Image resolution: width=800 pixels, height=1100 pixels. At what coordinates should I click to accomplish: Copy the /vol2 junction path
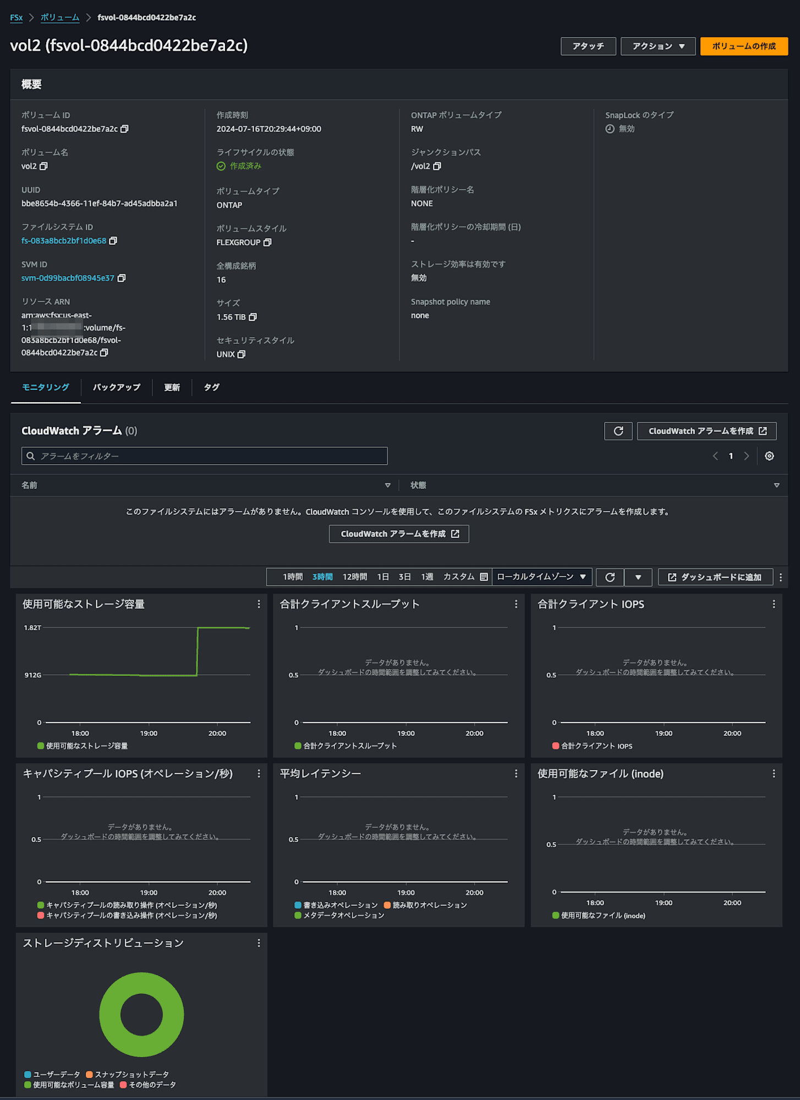coord(437,166)
